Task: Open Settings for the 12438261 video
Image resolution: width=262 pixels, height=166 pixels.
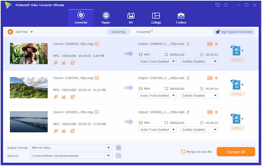Action: (237, 128)
